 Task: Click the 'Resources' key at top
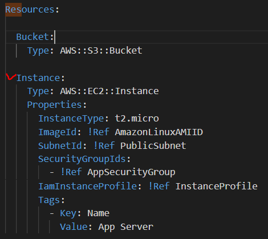[x=30, y=10]
